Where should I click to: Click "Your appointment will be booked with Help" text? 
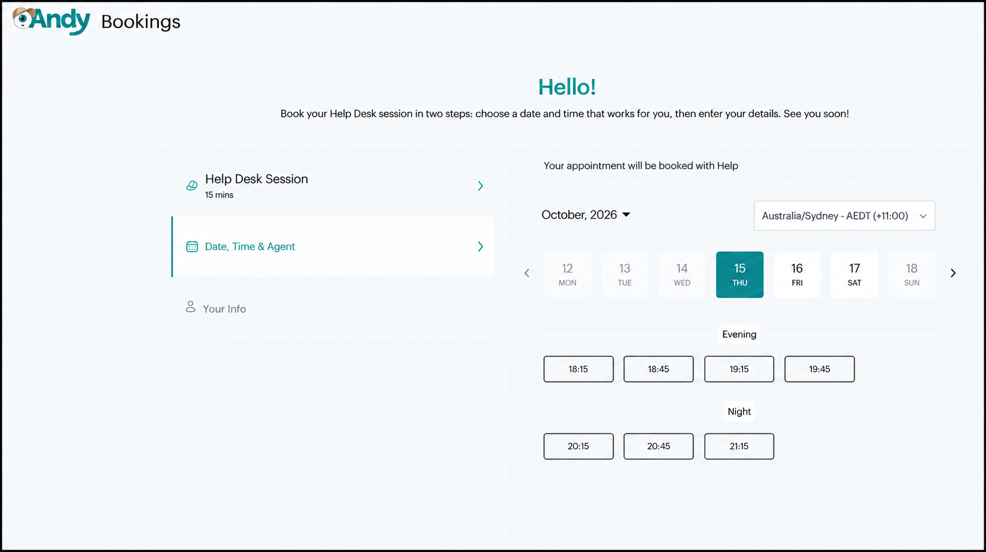(x=641, y=166)
